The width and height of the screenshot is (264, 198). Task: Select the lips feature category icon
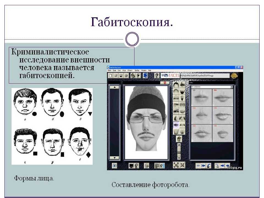click(x=176, y=125)
